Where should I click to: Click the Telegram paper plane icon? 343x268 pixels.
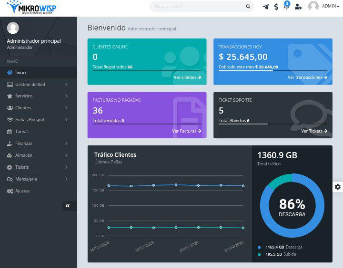click(265, 7)
